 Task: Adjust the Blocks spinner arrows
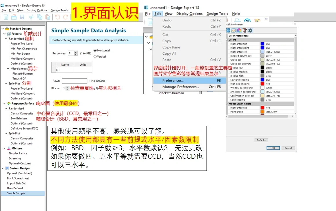click(67, 88)
